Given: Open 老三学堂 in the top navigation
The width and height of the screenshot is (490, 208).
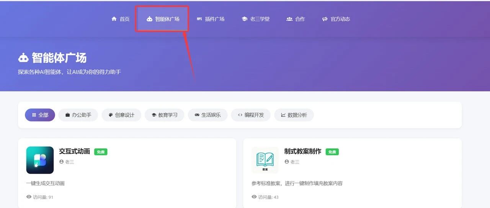Looking at the screenshot, I should click(x=255, y=19).
